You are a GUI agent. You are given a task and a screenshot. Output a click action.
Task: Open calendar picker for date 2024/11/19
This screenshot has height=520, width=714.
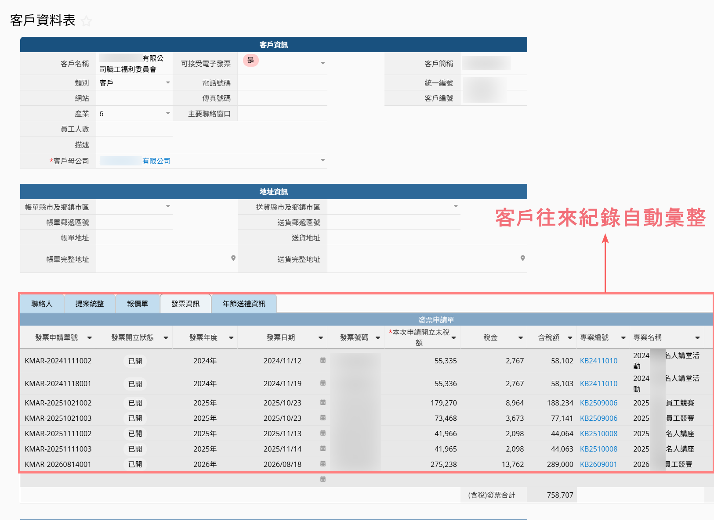pos(323,383)
